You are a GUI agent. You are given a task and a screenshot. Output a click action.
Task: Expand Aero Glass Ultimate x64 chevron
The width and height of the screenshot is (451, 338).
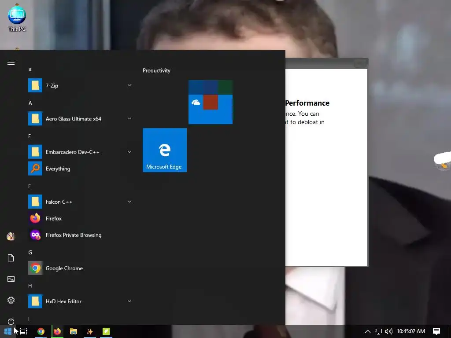(129, 118)
